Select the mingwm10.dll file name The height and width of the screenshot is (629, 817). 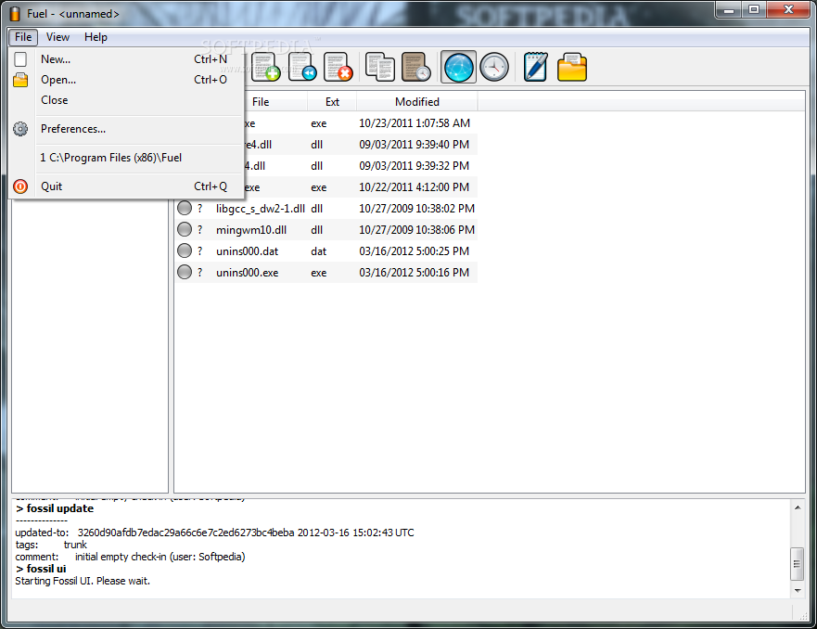[x=251, y=230]
